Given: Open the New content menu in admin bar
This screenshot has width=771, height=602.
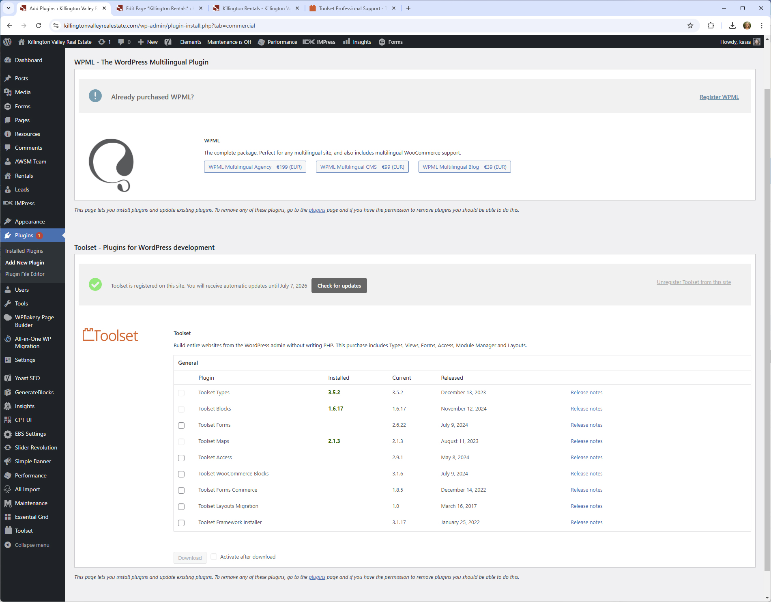Looking at the screenshot, I should click(148, 42).
